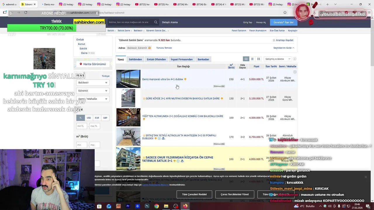Close the cookie consent banner with X

[366, 177]
